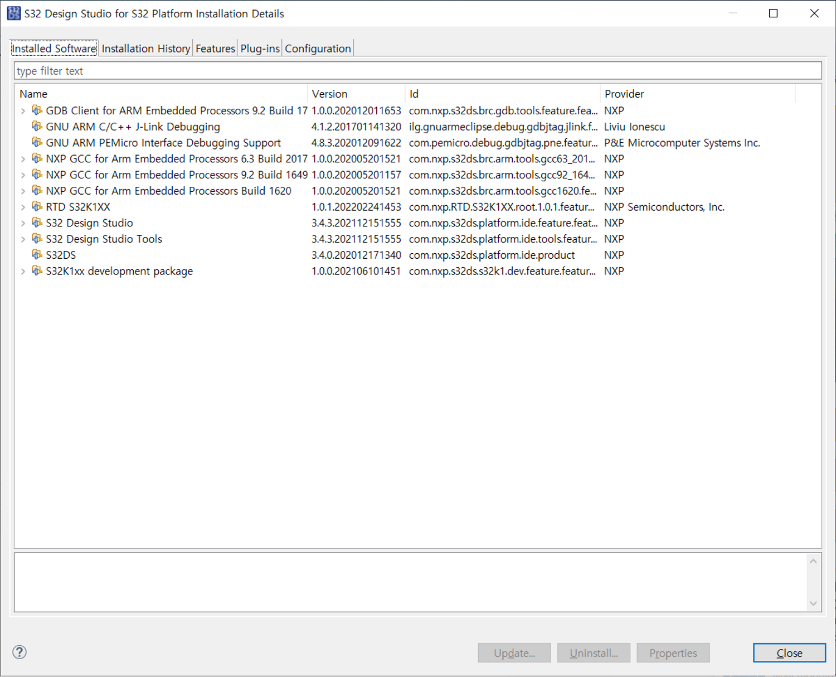Click the Uninstall... button
This screenshot has width=836, height=677.
594,653
